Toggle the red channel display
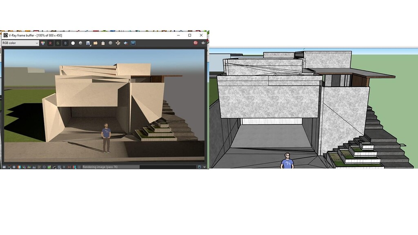The height and width of the screenshot is (235, 418). [51, 43]
